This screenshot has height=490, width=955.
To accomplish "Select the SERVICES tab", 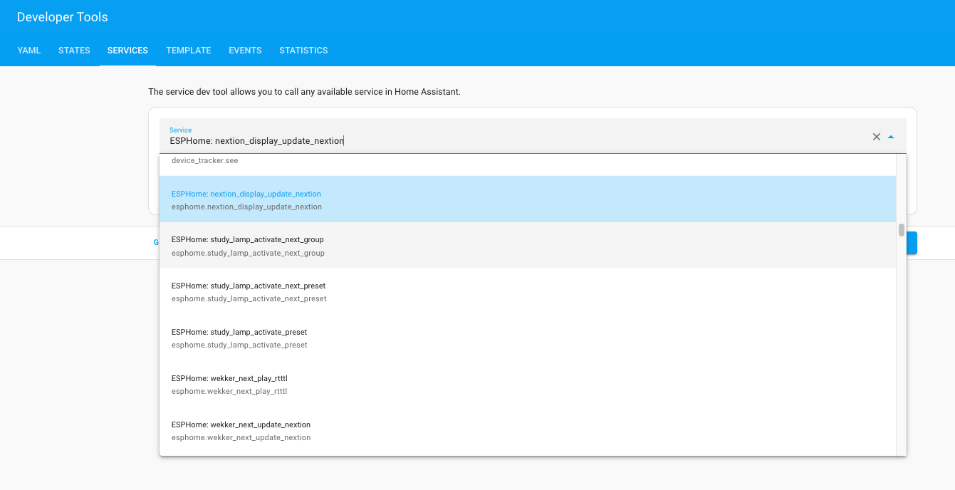I will pos(127,50).
